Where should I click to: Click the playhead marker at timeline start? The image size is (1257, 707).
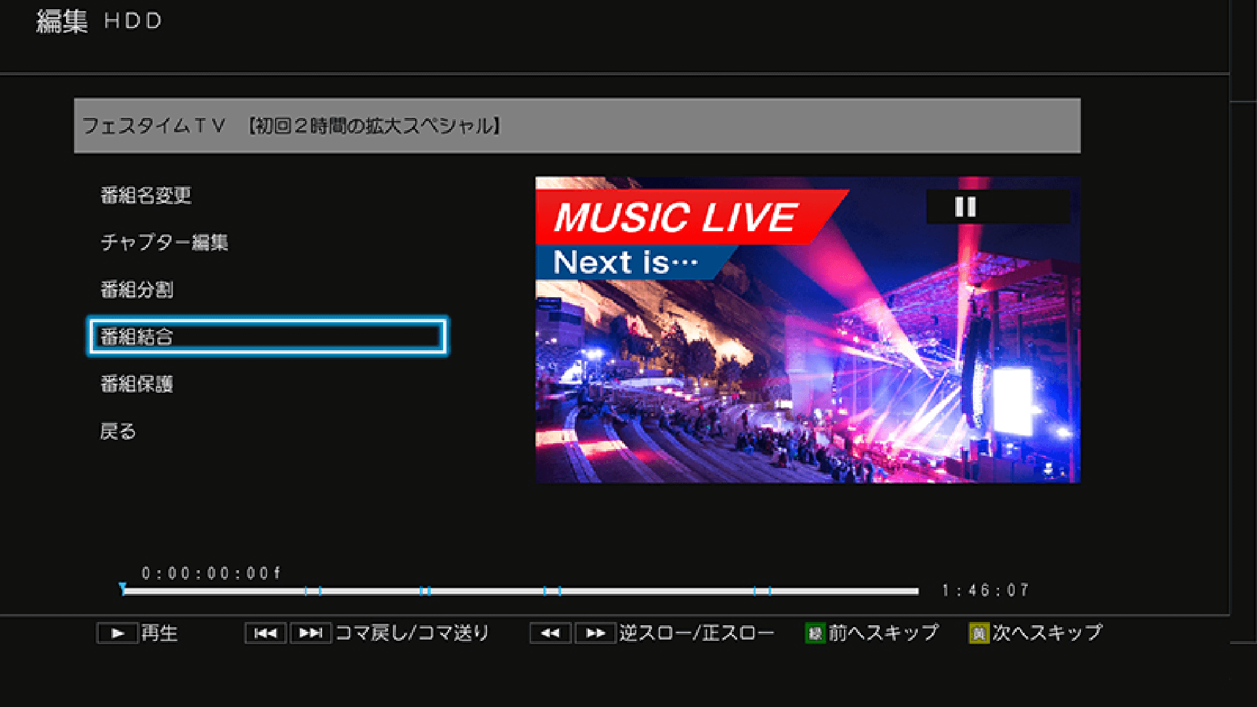tap(122, 587)
